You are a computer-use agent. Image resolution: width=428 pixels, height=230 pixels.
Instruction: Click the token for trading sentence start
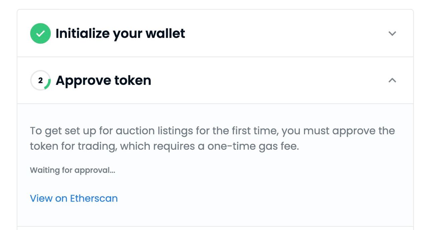point(73,146)
